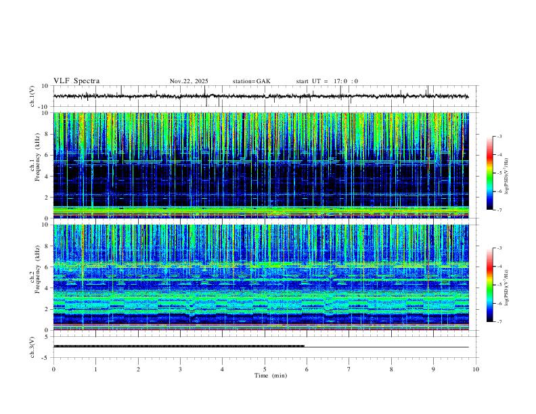The width and height of the screenshot is (536, 414).
Task: Click the "4" kHz tick on ch.2 spectrogram
Action: (47, 288)
